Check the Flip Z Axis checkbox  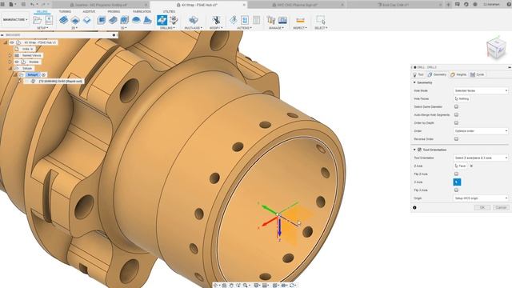pos(457,174)
